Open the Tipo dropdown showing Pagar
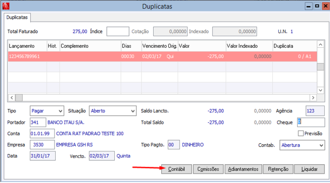Screen dimensions: 330x183 pos(47,111)
